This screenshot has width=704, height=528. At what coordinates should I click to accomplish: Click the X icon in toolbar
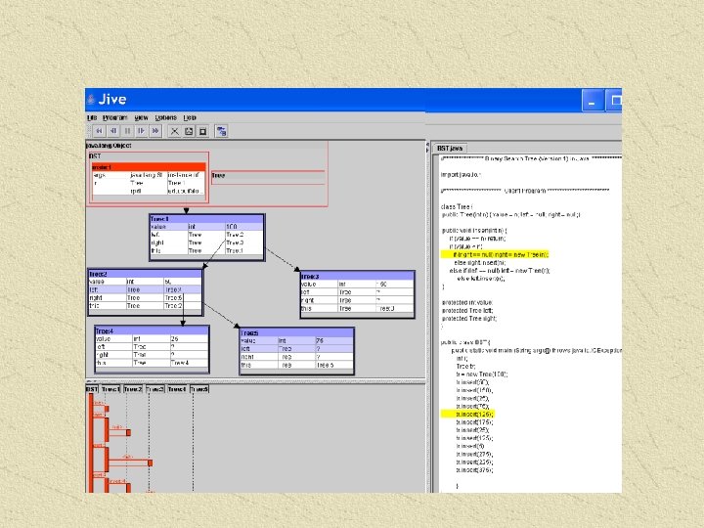(175, 131)
